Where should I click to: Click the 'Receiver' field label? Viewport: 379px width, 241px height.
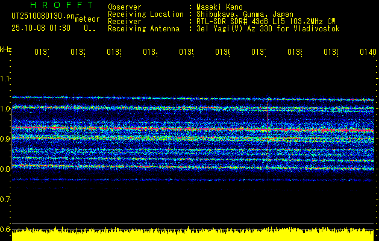(x=125, y=22)
